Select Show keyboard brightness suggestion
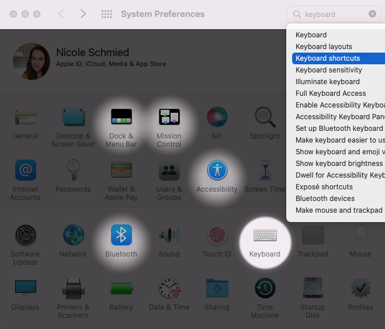The width and height of the screenshot is (385, 329). (339, 164)
